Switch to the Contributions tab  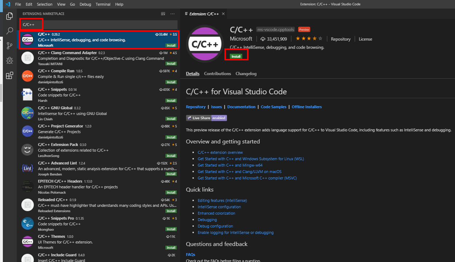pyautogui.click(x=217, y=74)
